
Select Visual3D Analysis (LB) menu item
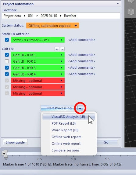click(69, 117)
